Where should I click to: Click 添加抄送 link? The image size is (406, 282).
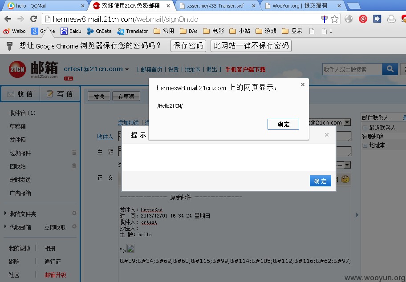(x=128, y=123)
